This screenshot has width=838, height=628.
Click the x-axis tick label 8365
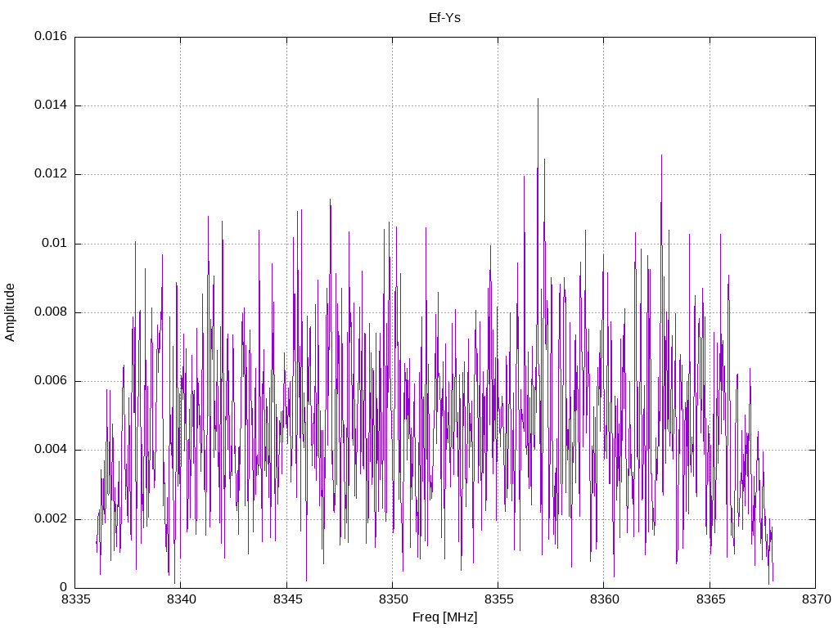(710, 599)
